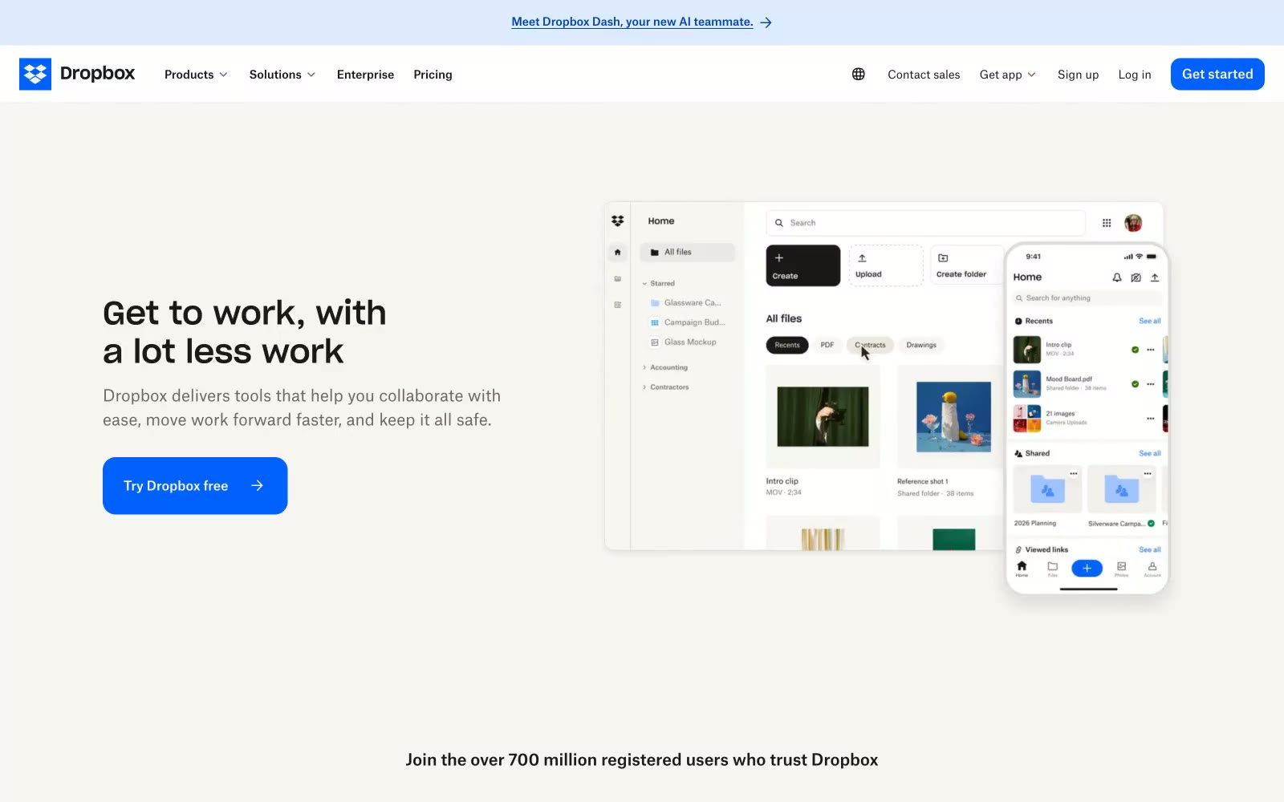
Task: Click the Sign up link
Action: pos(1078,75)
